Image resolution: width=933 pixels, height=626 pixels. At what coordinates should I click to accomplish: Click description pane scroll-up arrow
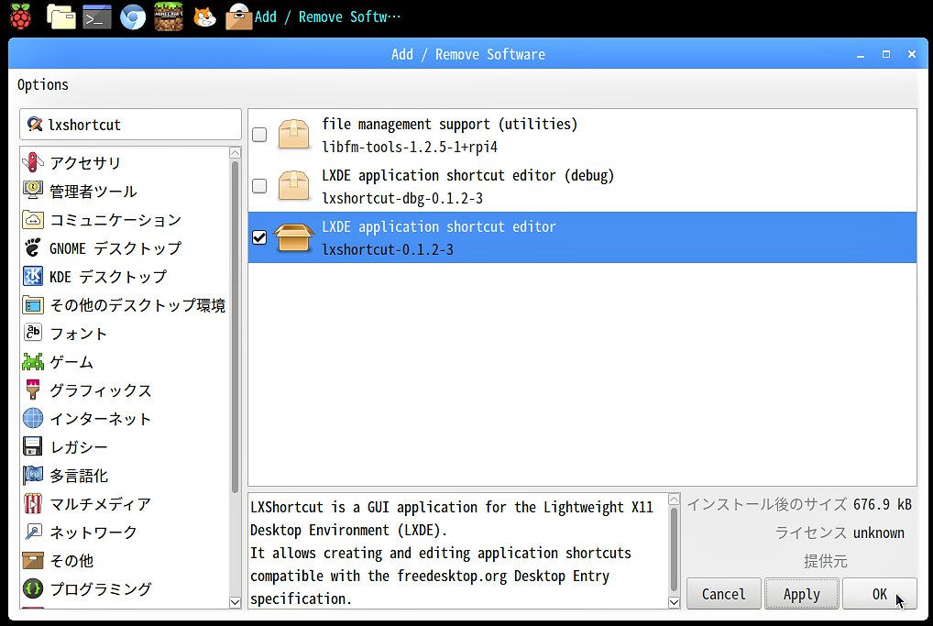[675, 499]
